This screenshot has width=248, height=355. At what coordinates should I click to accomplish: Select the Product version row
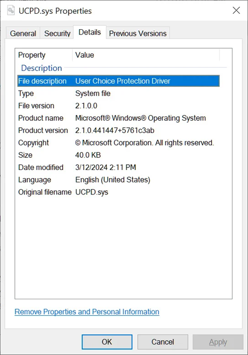coord(119,130)
